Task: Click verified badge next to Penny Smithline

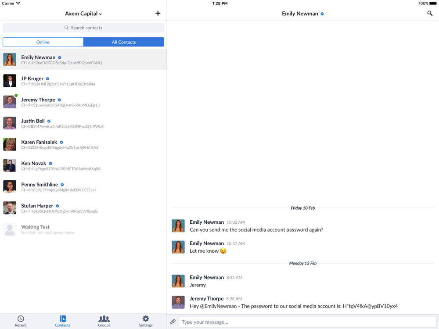Action: tap(62, 185)
